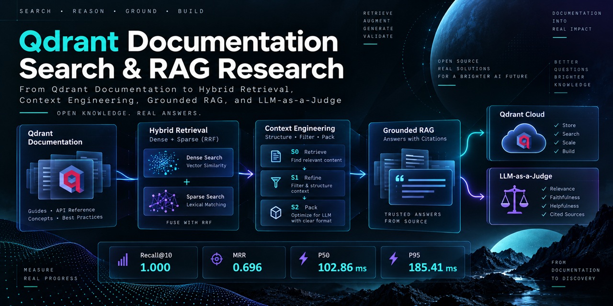The image size is (613, 306).
Task: Click the Qdrant Cloud icon
Action: click(523, 139)
